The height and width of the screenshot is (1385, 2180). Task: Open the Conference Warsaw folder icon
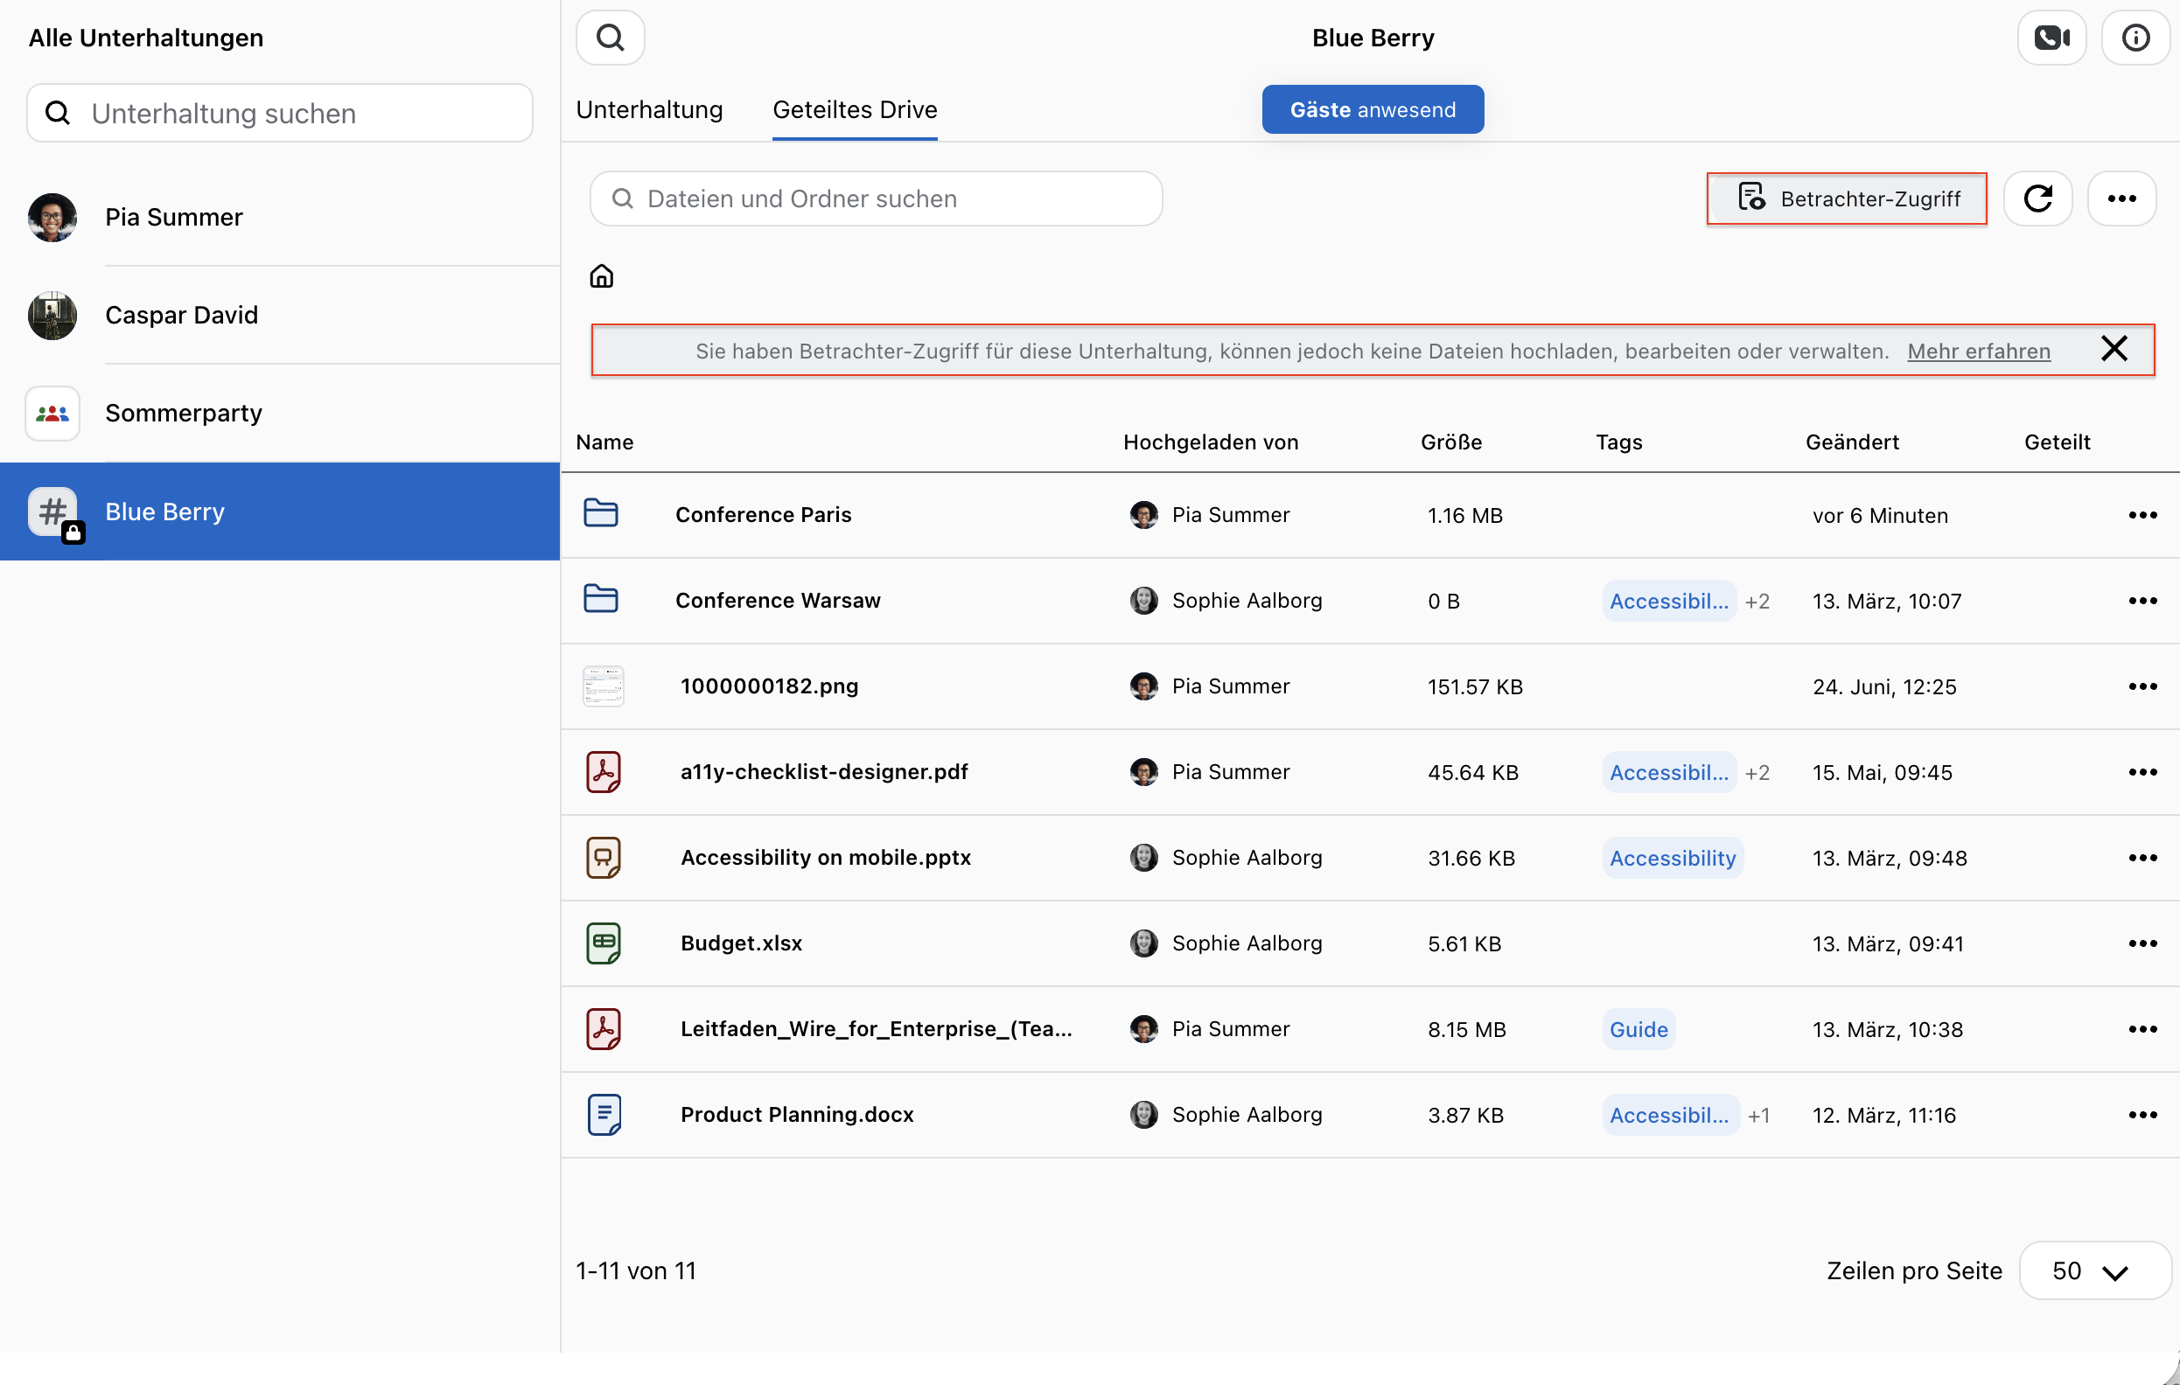(601, 600)
